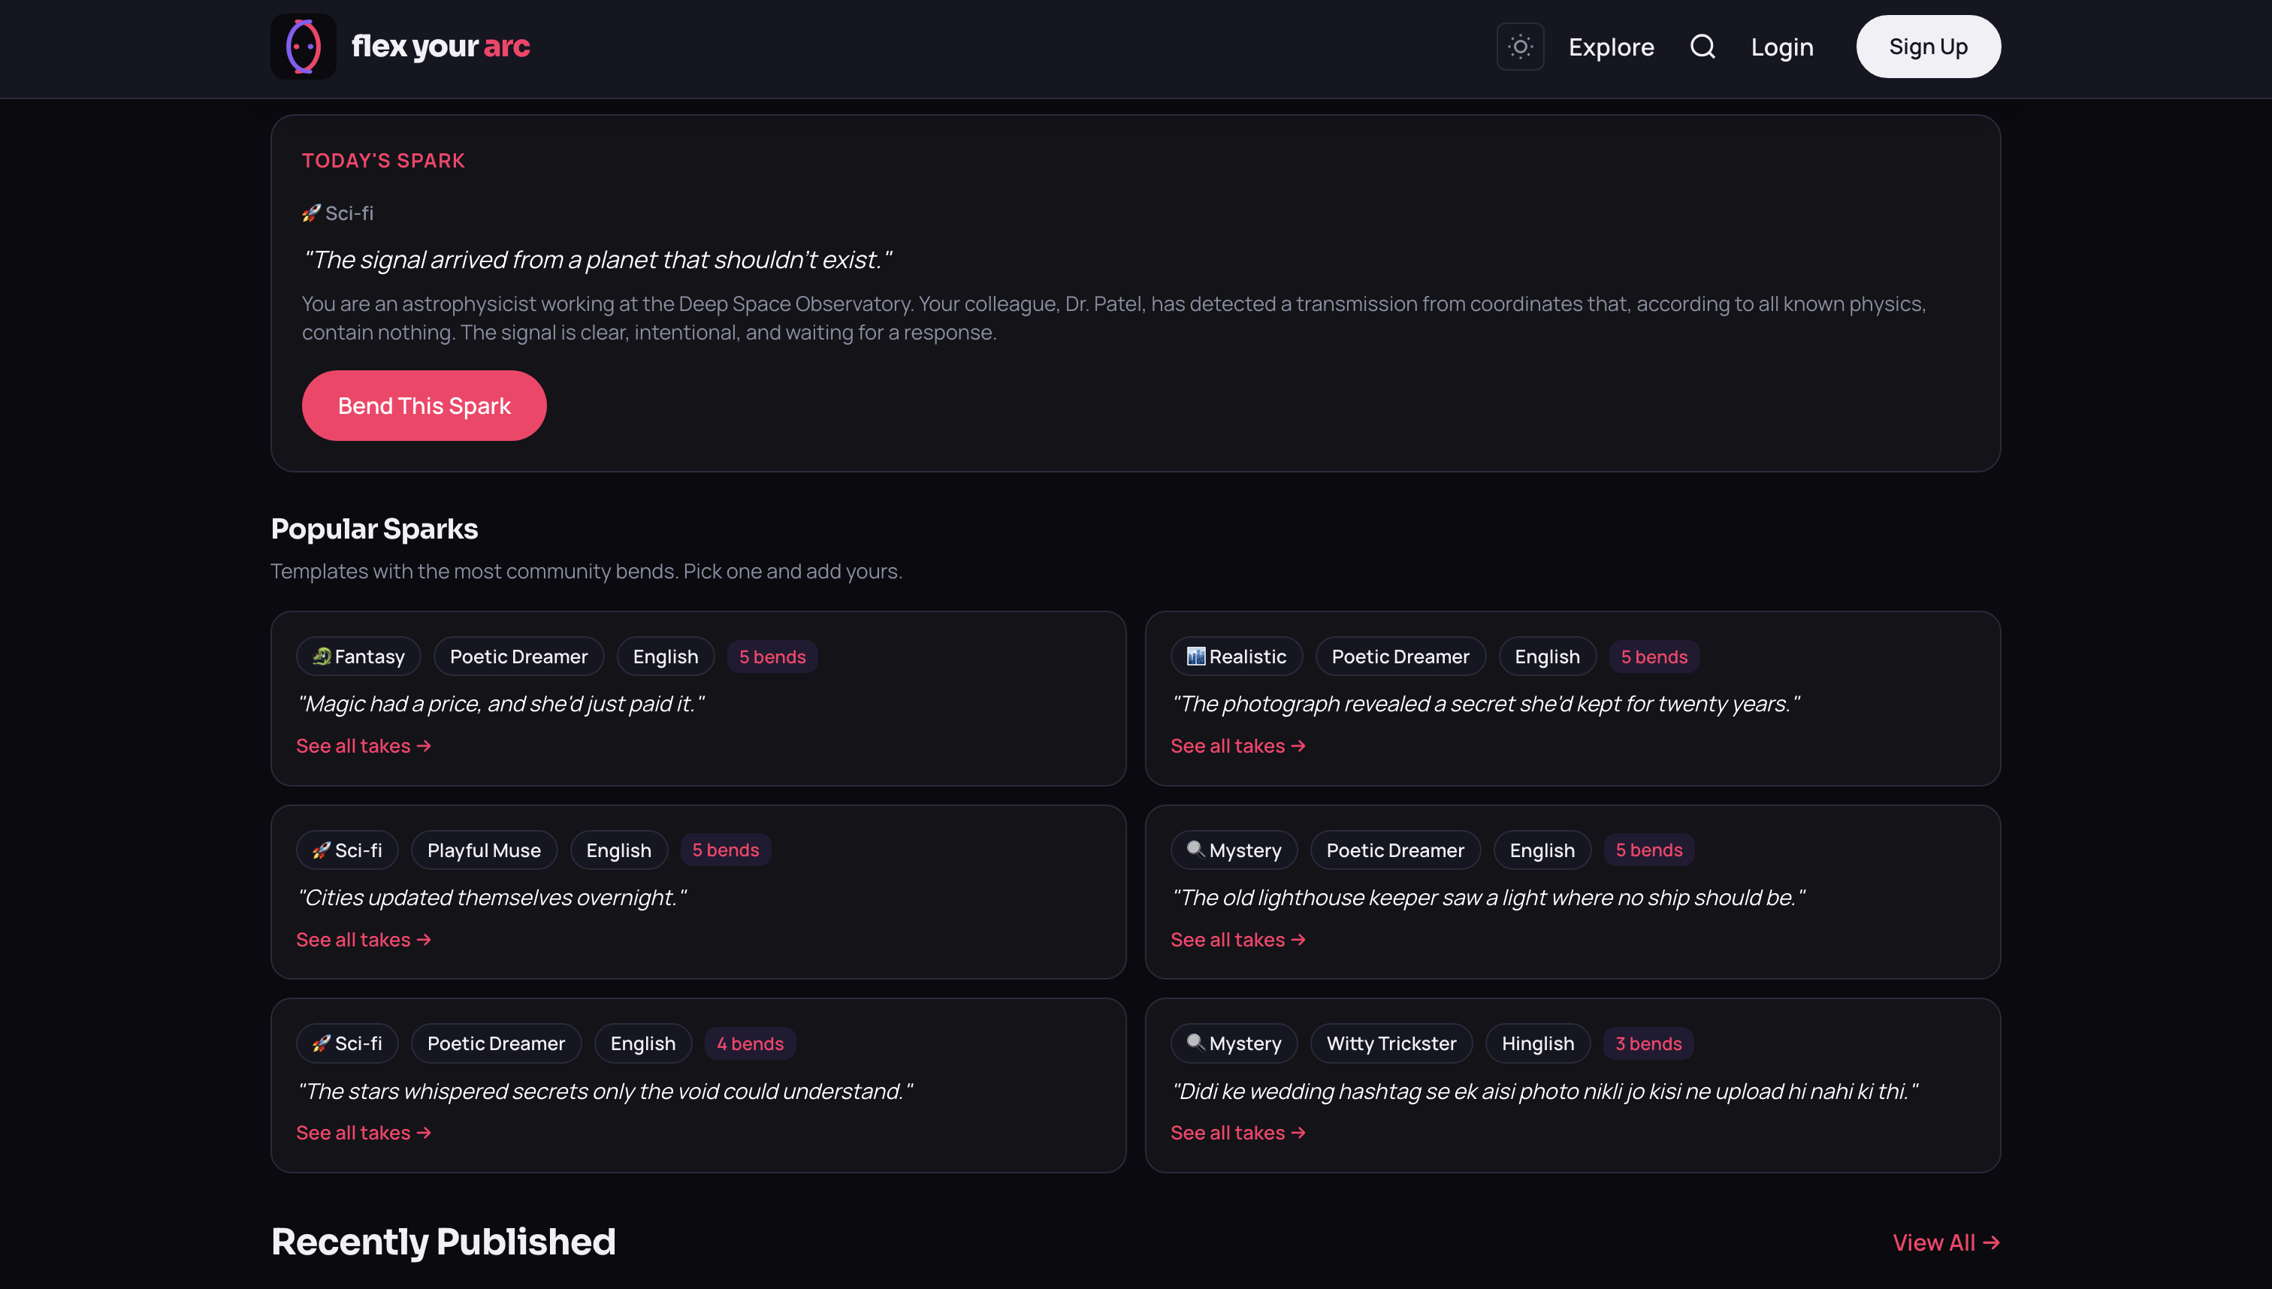Click the flex your arc logo icon
The width and height of the screenshot is (2272, 1289).
pyautogui.click(x=303, y=46)
